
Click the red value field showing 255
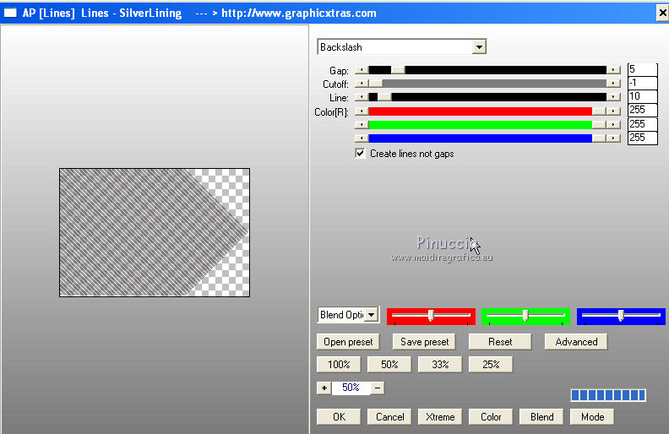pos(642,110)
